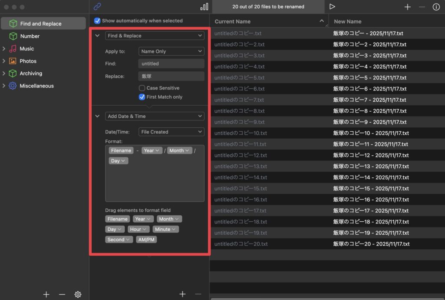Open the bar chart statistics icon
445x300 pixels.
point(204,7)
